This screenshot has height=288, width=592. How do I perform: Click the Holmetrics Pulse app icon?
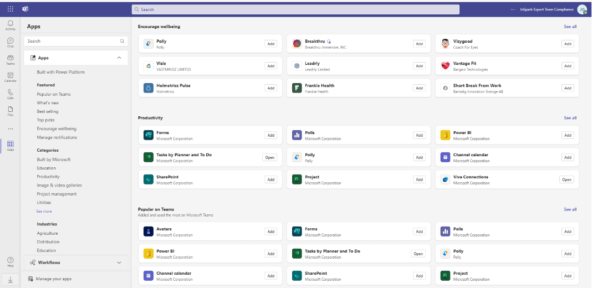[149, 88]
